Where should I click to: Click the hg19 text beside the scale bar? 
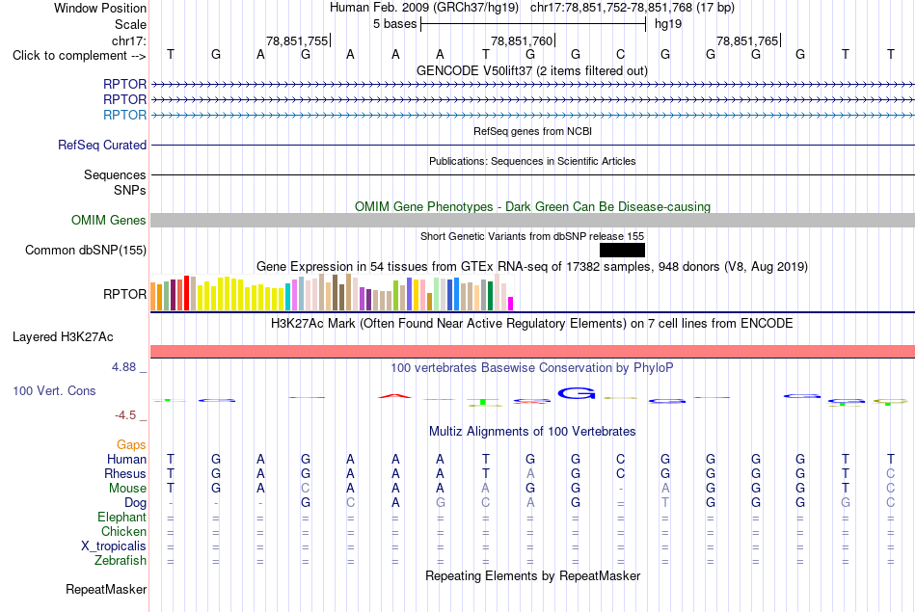click(x=668, y=24)
